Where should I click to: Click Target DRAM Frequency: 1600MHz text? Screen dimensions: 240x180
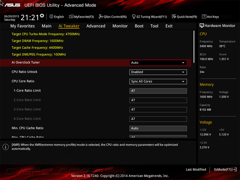pos(38,41)
